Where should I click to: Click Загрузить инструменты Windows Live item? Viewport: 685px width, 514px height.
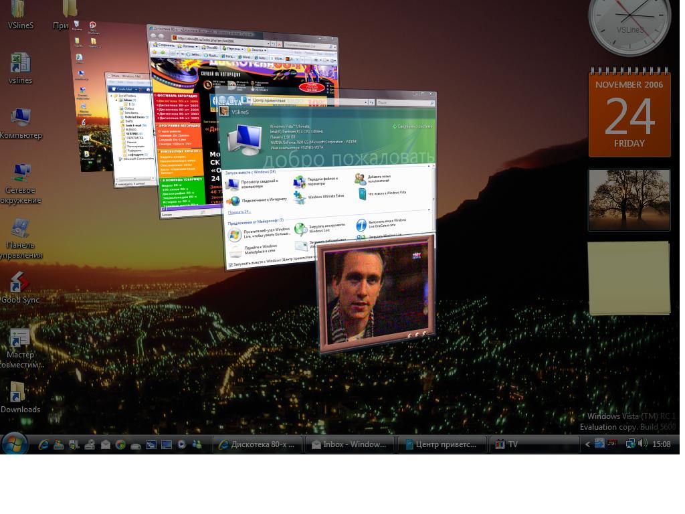(320, 228)
